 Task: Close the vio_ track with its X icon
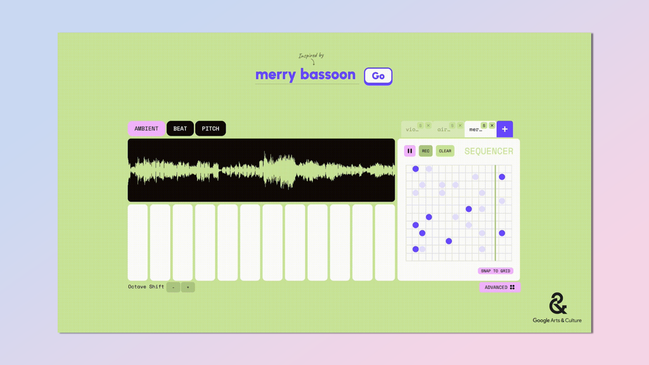coord(428,125)
